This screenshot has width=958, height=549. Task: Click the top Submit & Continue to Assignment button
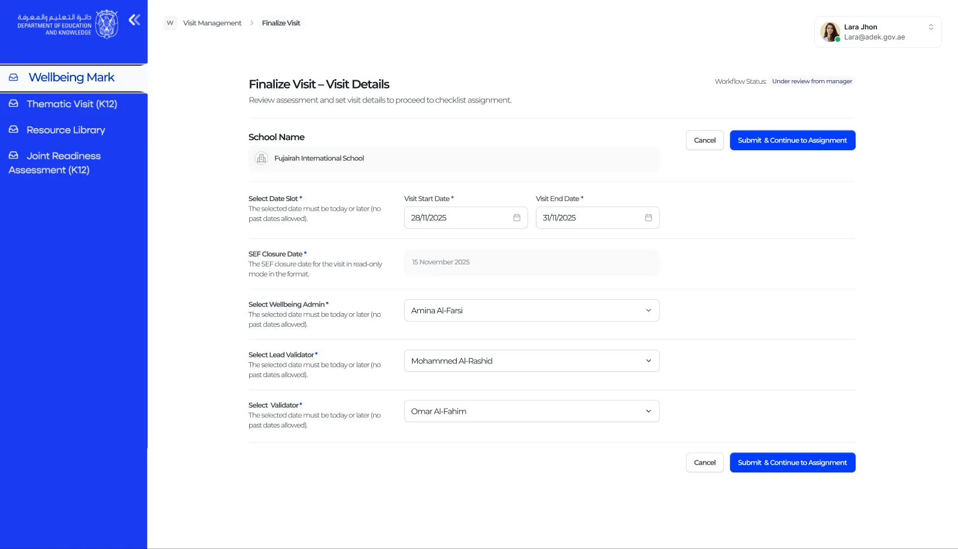pyautogui.click(x=792, y=140)
